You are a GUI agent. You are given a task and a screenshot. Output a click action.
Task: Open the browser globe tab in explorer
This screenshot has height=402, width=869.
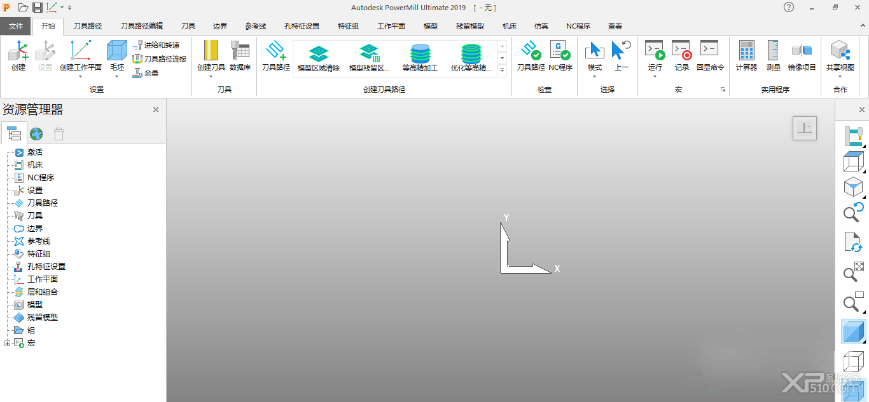tap(36, 133)
